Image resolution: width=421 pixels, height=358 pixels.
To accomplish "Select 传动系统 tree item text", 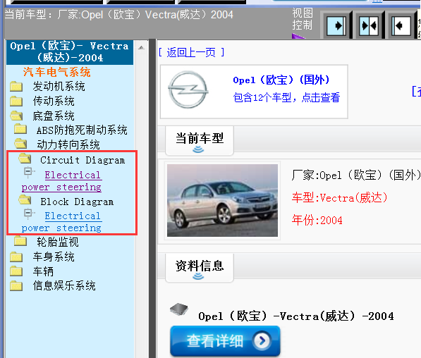I will click(54, 101).
